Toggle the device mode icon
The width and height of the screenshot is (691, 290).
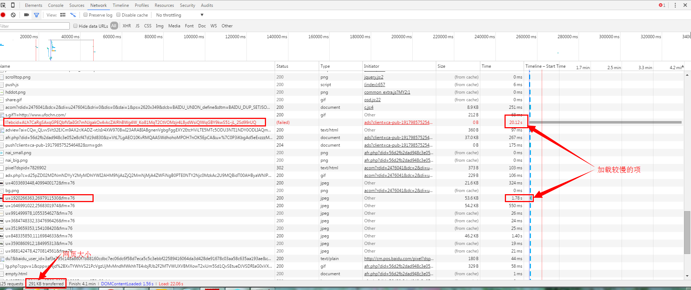13,5
